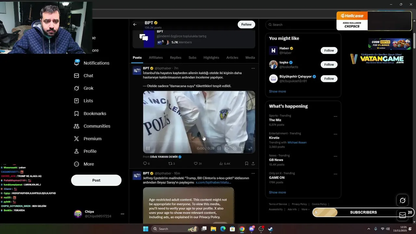
Task: Toggle captions on the video player
Action: (x=219, y=148)
